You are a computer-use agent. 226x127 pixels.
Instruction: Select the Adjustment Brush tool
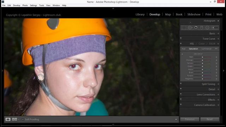[x=215, y=28]
